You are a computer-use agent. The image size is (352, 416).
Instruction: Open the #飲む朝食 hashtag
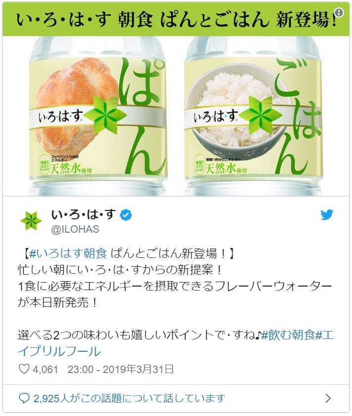click(x=288, y=335)
